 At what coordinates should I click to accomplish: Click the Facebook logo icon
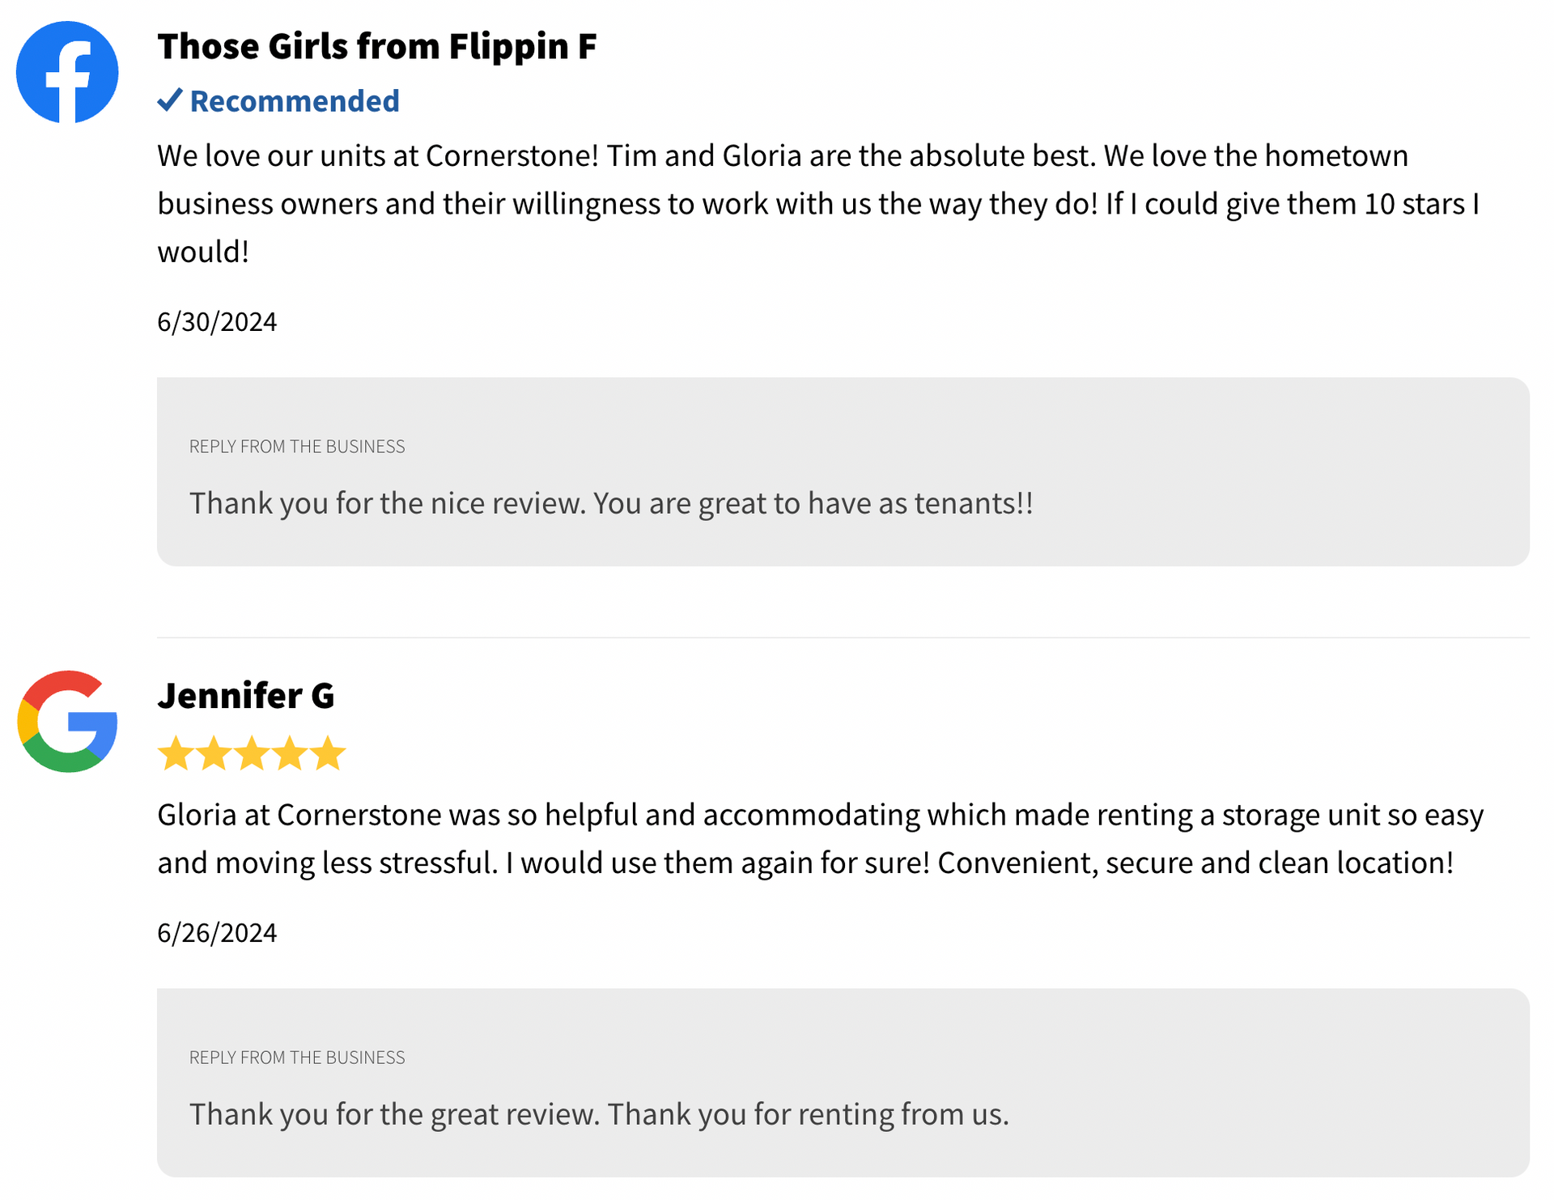pos(67,72)
